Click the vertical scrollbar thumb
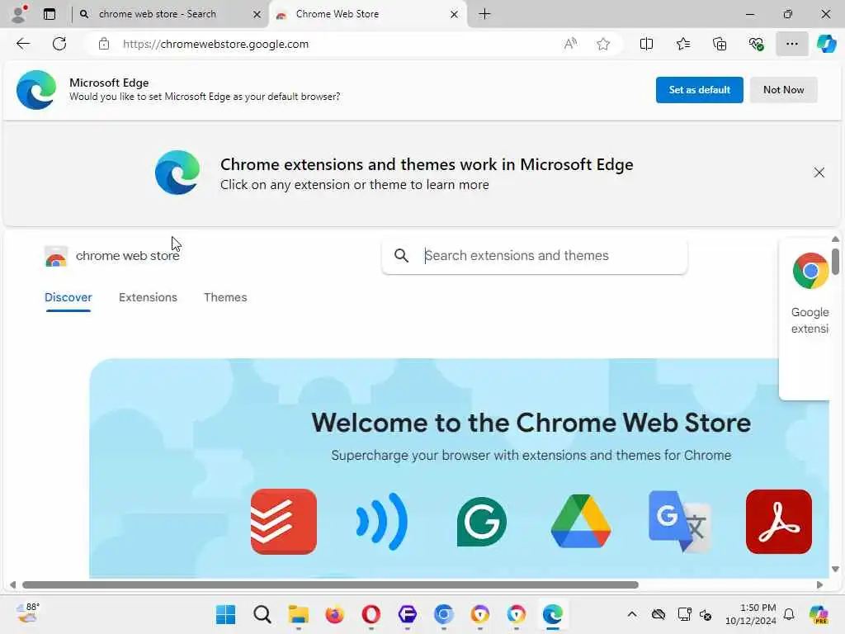This screenshot has width=845, height=634. pyautogui.click(x=835, y=261)
